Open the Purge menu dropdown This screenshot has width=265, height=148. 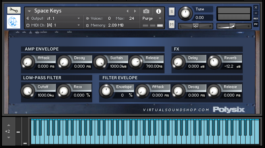tap(160, 18)
